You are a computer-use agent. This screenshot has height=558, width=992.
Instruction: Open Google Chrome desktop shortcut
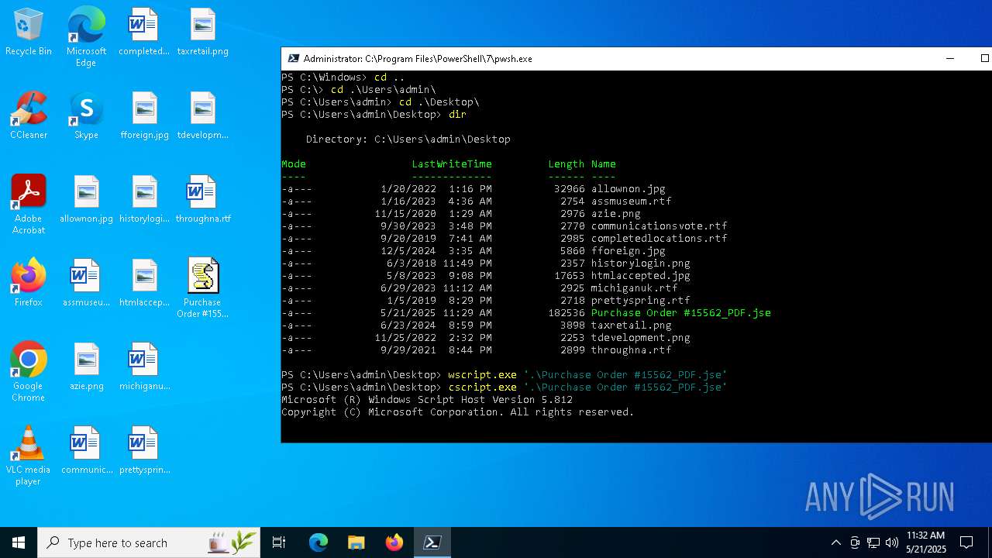click(29, 372)
